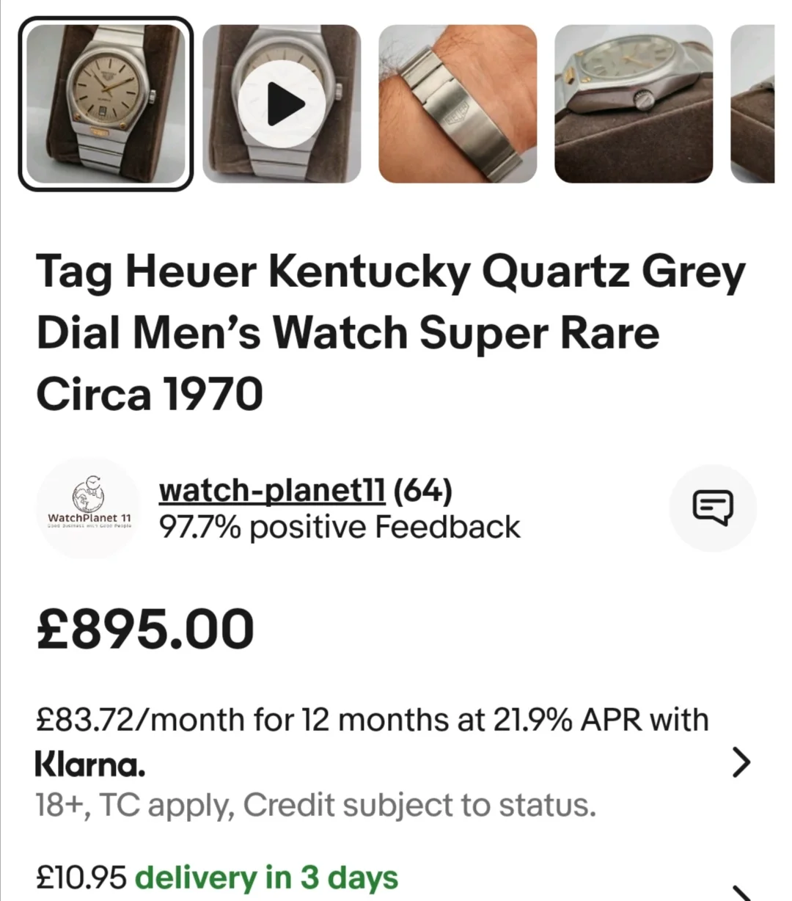Tap the Klarna brand logo text
Image resolution: width=792 pixels, height=901 pixels.
coord(89,765)
